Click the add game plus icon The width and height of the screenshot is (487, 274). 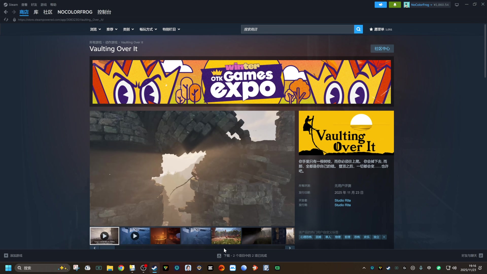pos(6,255)
